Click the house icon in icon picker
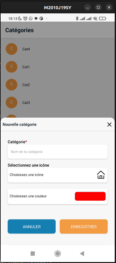This screenshot has height=263, width=116. pos(101,175)
